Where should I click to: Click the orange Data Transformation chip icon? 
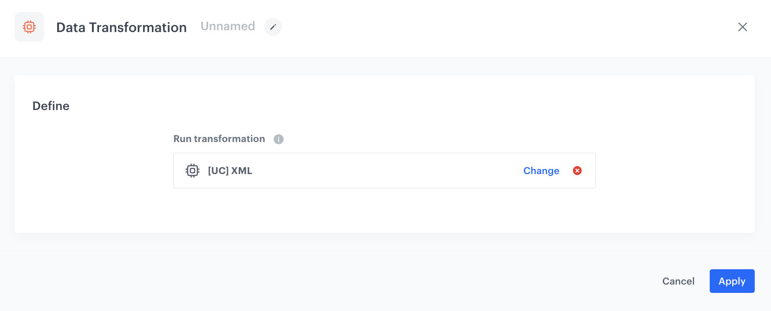pos(29,27)
